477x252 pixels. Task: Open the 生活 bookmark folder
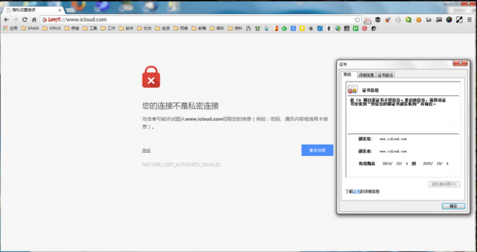(x=162, y=28)
